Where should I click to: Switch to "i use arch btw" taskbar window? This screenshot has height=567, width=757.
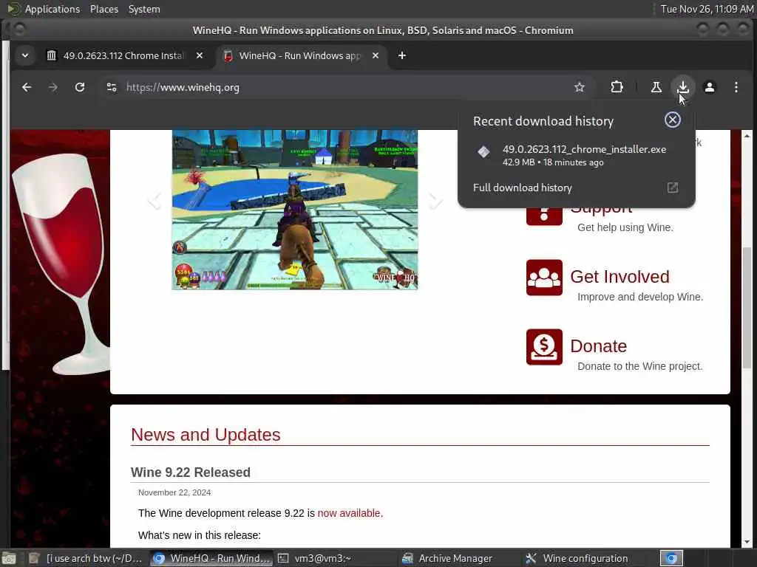[86, 558]
